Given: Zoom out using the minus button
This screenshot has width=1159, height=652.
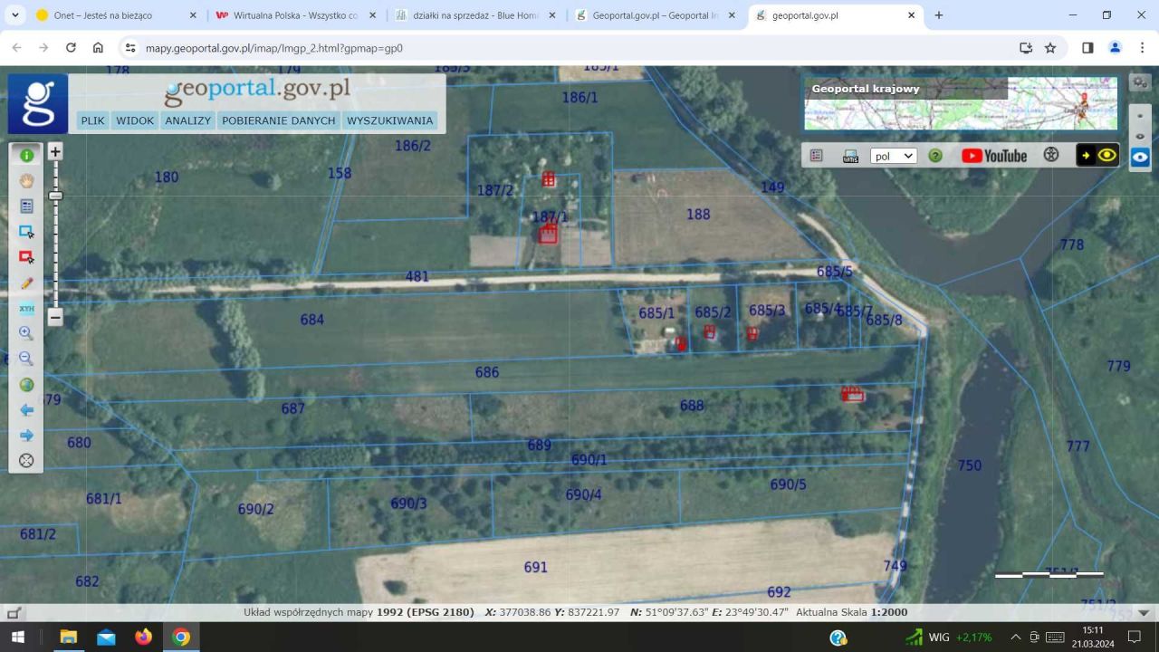Looking at the screenshot, I should click(x=55, y=317).
